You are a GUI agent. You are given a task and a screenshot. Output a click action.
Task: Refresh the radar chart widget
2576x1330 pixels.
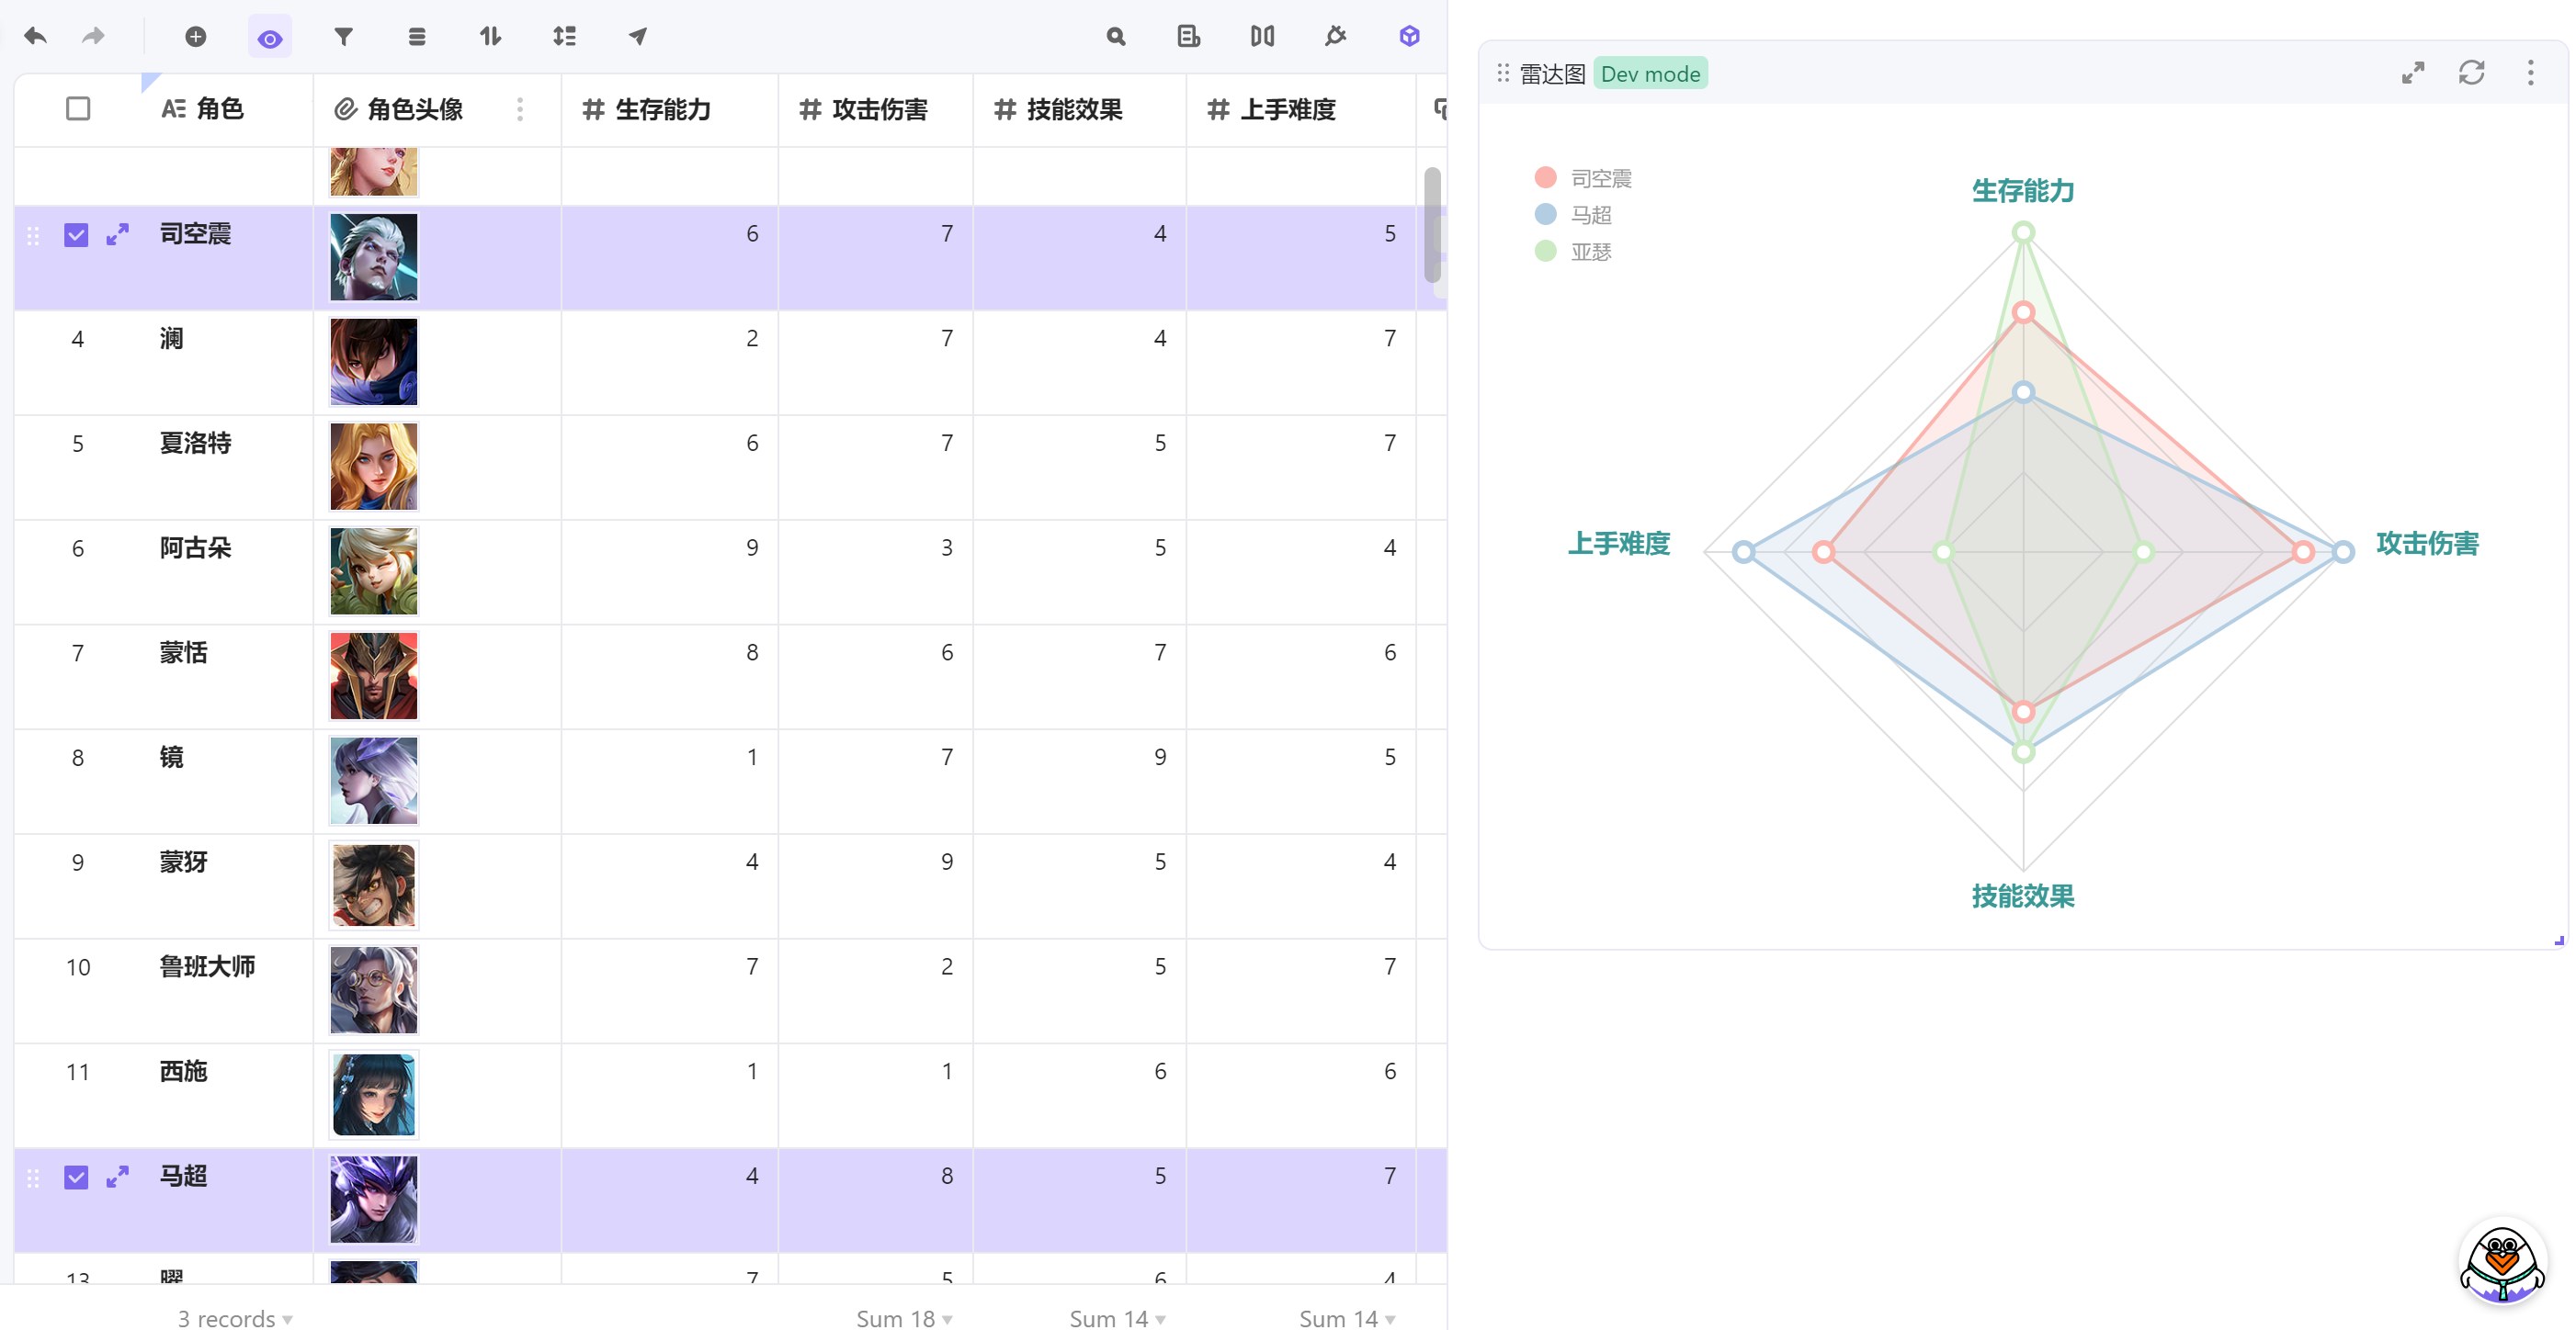2471,73
